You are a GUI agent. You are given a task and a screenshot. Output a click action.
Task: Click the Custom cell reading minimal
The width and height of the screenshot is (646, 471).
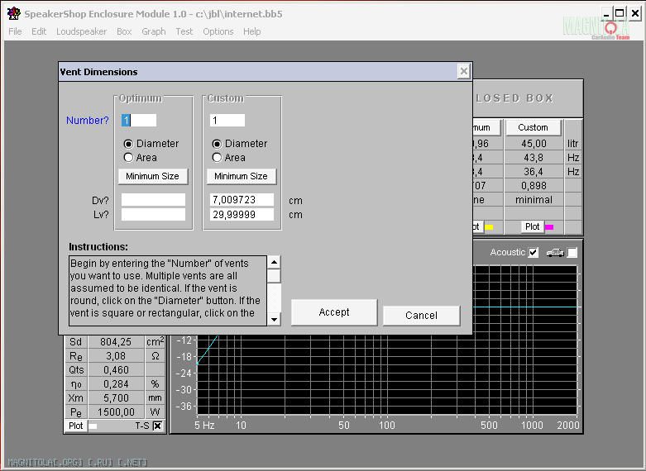point(534,200)
